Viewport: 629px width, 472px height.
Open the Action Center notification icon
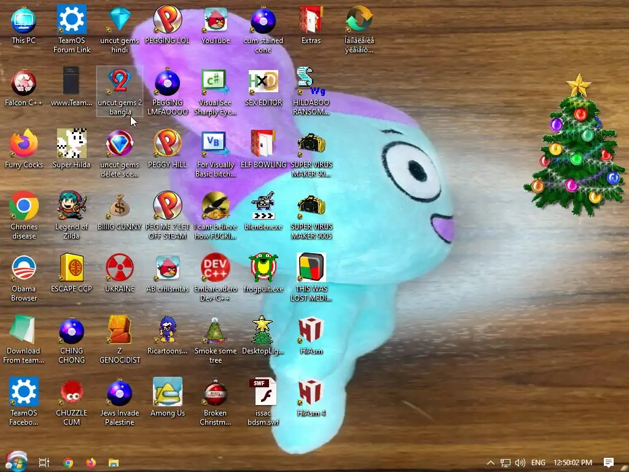[609, 463]
